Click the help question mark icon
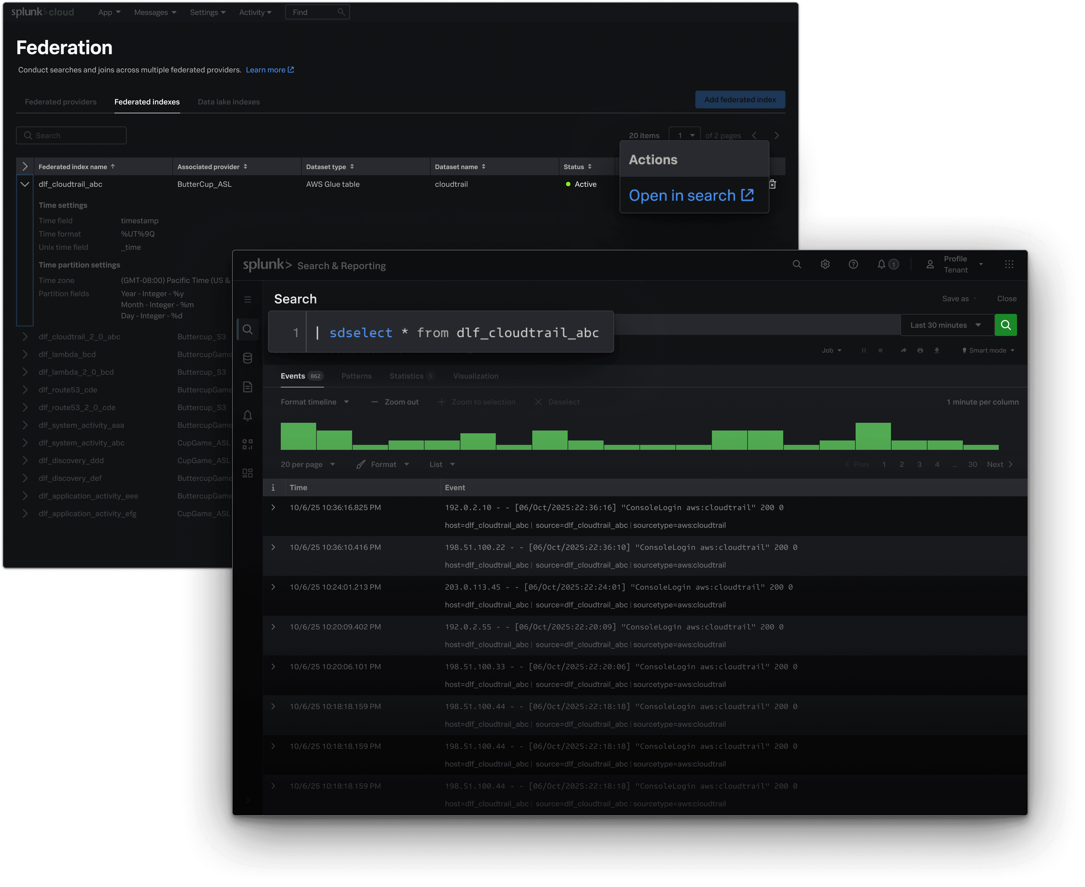Screen dimensions: 1085x887 (x=853, y=264)
